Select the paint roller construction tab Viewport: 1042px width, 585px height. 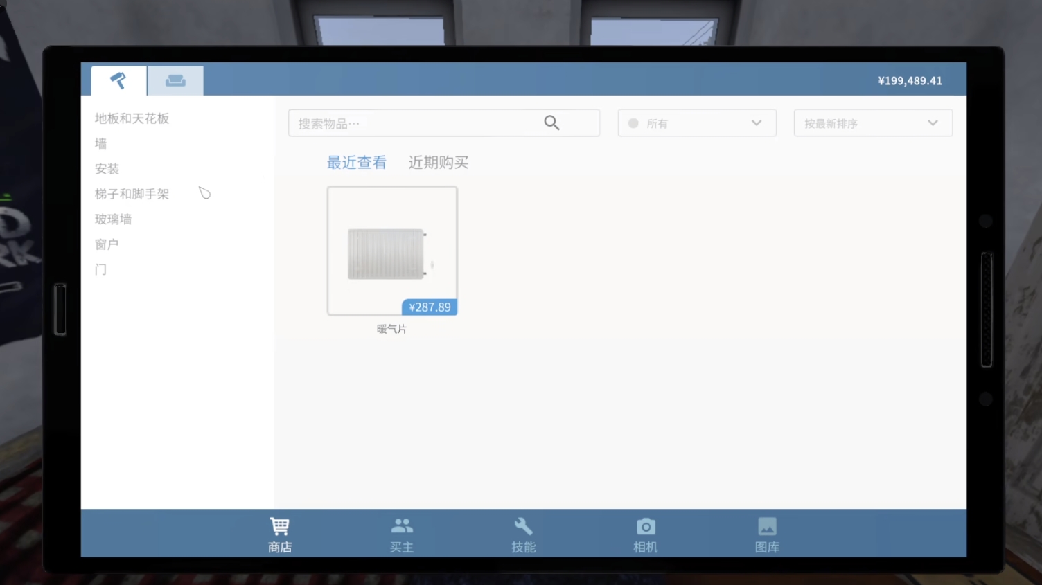[x=118, y=81]
